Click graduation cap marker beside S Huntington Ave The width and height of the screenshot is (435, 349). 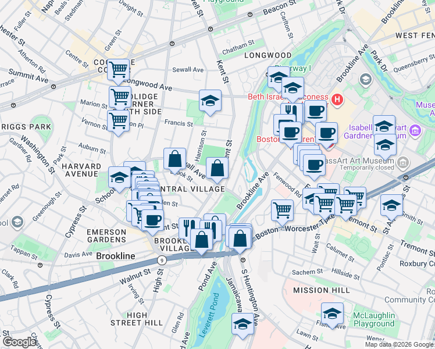pyautogui.click(x=243, y=325)
